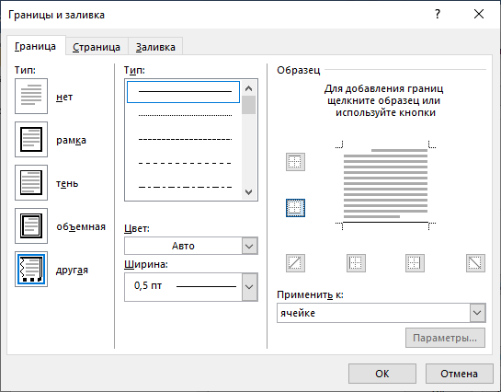Choose the 'рамка' box border preset
This screenshot has height=392, width=501.
31,139
